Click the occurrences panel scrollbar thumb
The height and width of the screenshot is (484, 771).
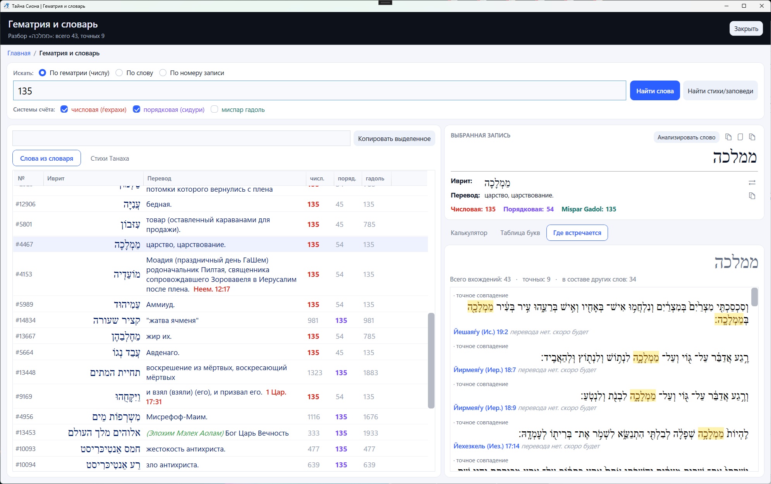pos(754,297)
